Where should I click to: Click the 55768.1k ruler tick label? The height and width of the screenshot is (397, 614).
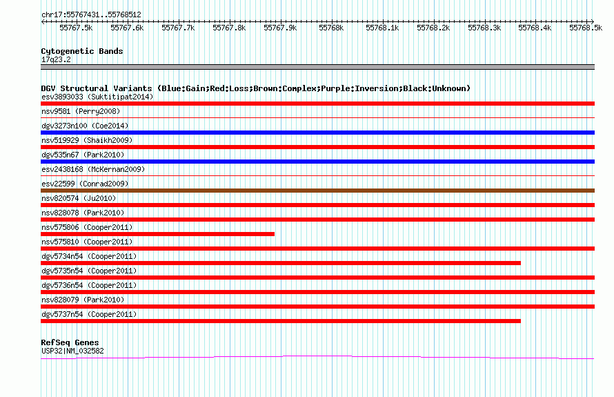pyautogui.click(x=382, y=28)
